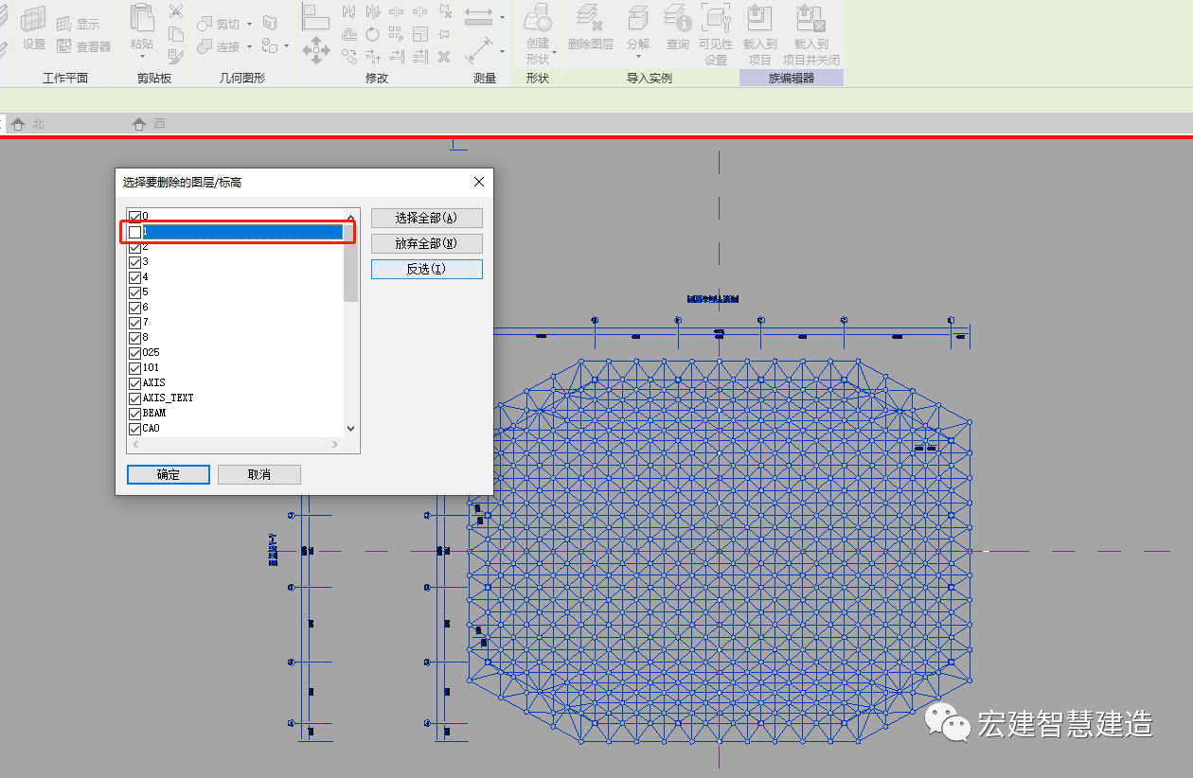Viewport: 1193px width, 778px height.
Task: Click the Paste (粘贴) clipboard icon
Action: tap(142, 18)
